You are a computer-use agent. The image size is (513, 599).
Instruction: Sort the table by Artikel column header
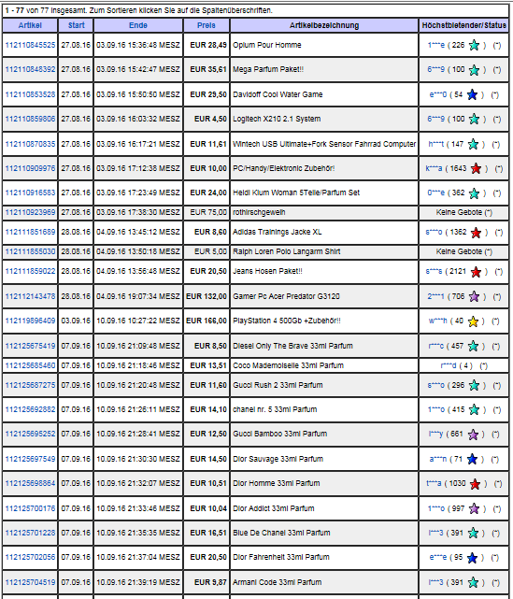click(30, 25)
